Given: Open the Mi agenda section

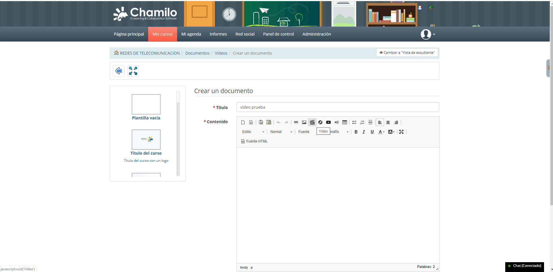Looking at the screenshot, I should click(x=191, y=34).
